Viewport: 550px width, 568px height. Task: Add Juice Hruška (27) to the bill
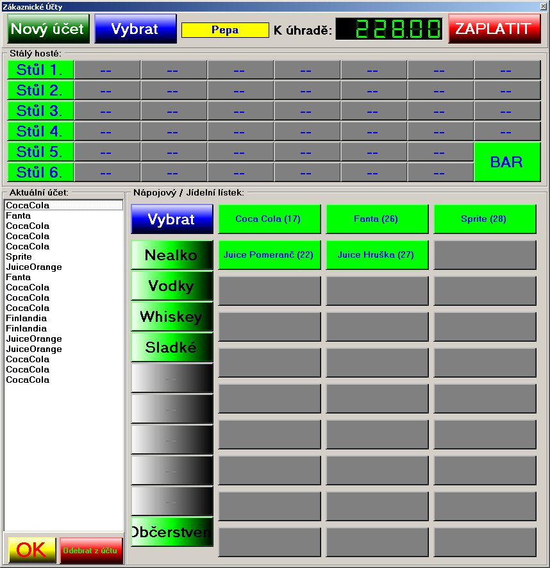click(x=377, y=255)
